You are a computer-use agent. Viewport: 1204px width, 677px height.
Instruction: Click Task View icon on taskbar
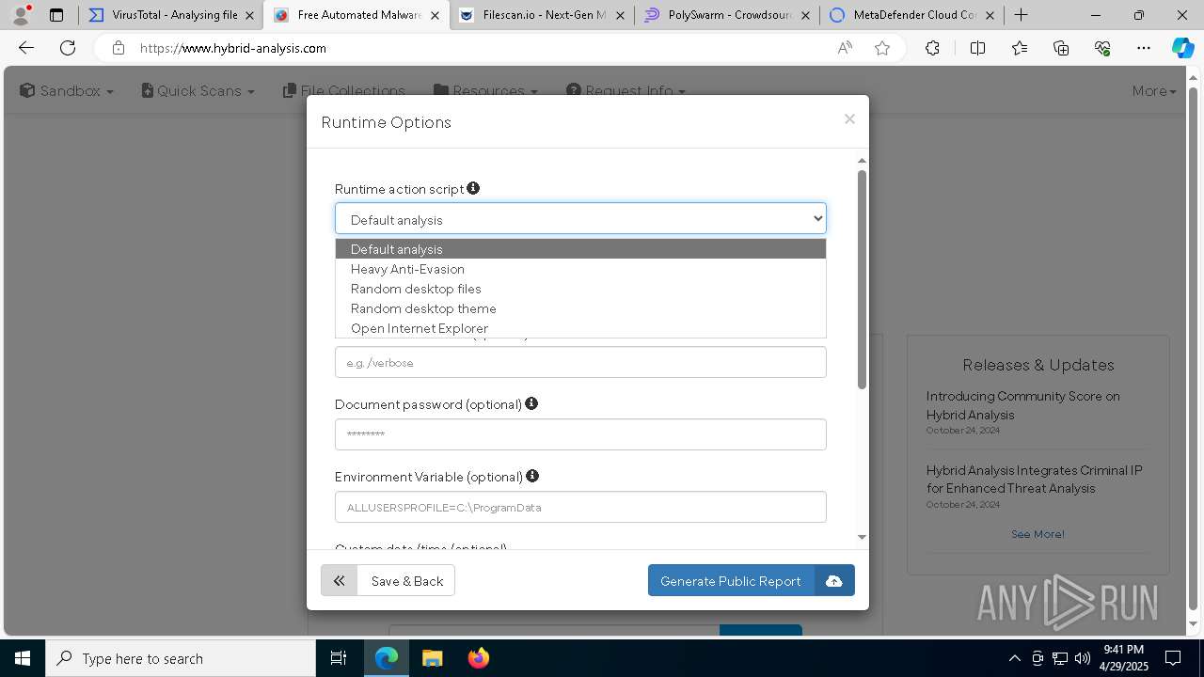coord(339,658)
